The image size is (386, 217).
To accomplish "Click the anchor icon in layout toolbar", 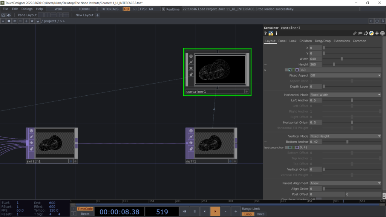I will (9, 15).
